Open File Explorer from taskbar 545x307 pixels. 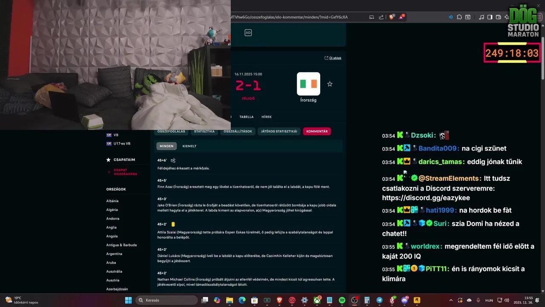click(x=229, y=300)
